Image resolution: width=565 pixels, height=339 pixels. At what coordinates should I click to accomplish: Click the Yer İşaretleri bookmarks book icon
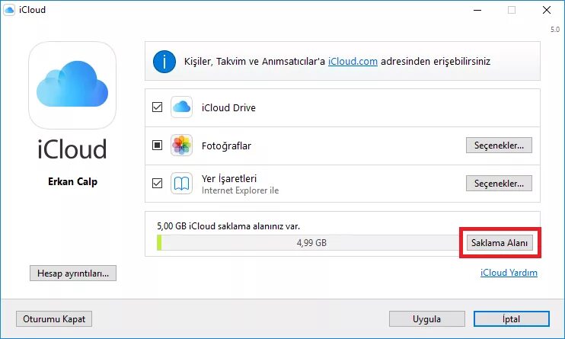point(181,184)
